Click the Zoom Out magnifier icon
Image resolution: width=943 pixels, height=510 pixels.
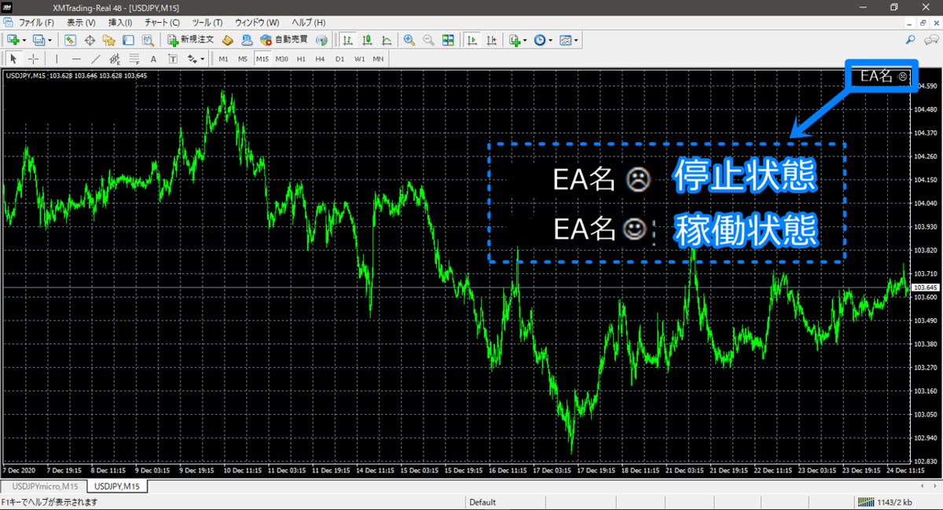(428, 39)
